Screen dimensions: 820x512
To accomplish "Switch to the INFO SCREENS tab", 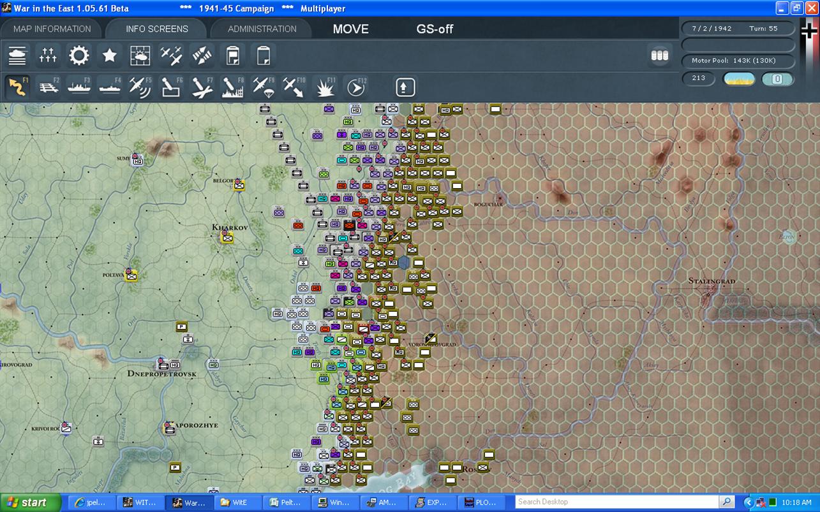I will [x=157, y=29].
